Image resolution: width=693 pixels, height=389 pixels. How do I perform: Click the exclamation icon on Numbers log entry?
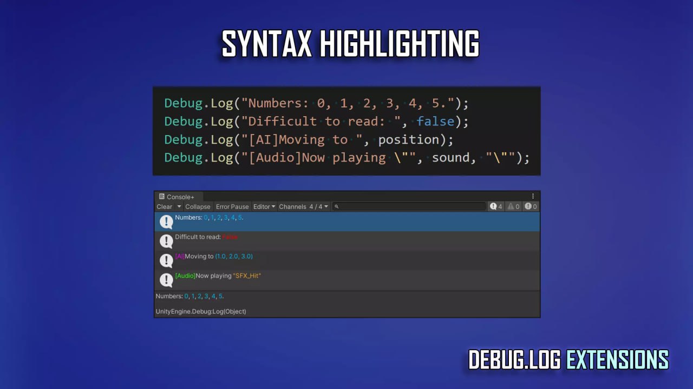coord(166,222)
